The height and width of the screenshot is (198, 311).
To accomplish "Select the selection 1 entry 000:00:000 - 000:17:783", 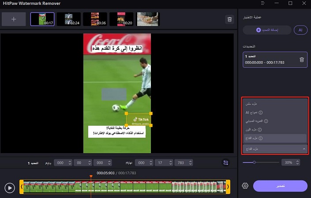I will point(275,59).
